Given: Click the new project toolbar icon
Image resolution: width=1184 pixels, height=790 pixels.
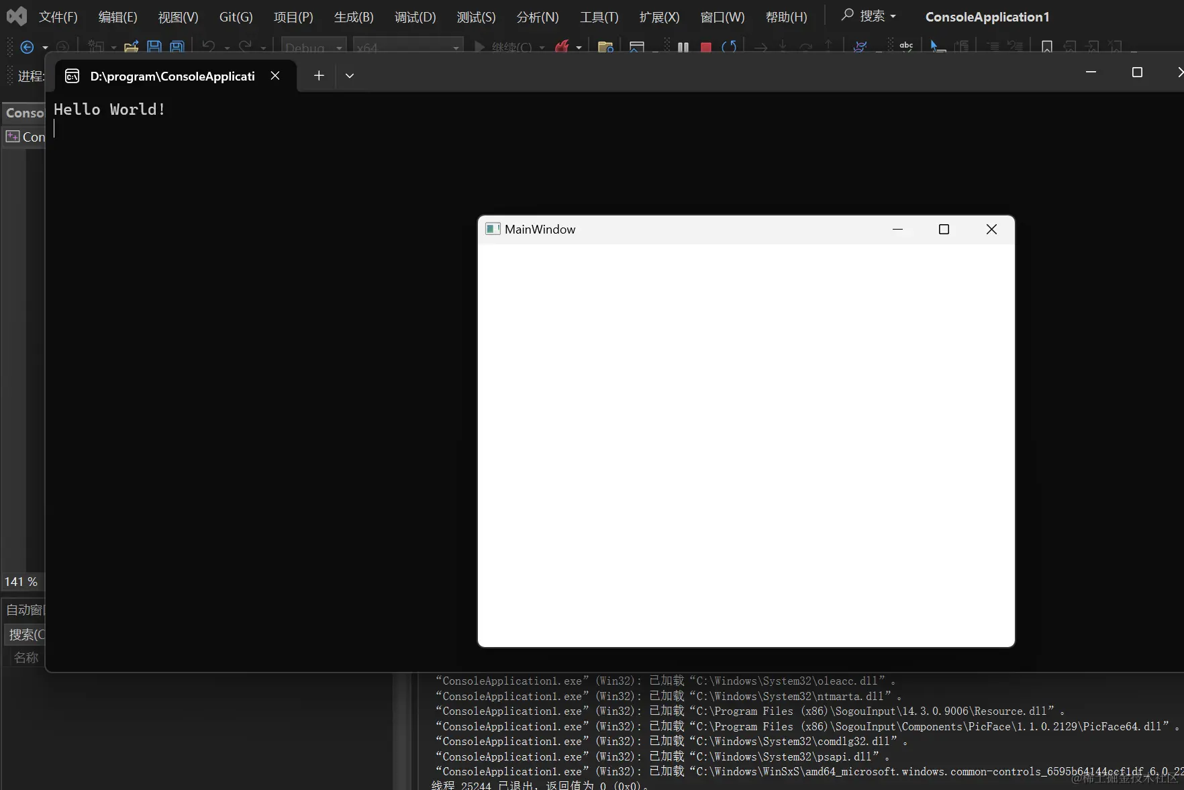Looking at the screenshot, I should click(x=96, y=47).
